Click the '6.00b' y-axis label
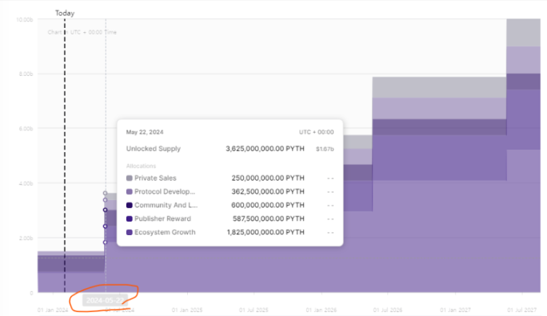Screen dimensions: 547x316 click(x=26, y=129)
